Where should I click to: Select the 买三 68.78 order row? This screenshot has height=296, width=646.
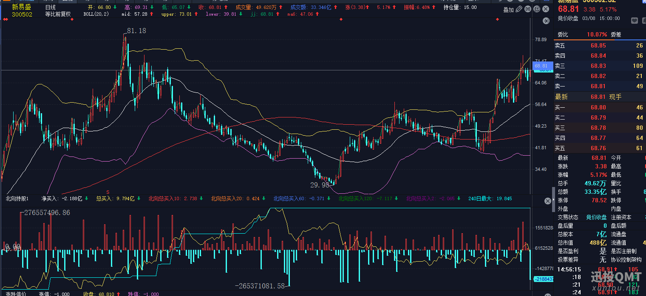click(599, 128)
